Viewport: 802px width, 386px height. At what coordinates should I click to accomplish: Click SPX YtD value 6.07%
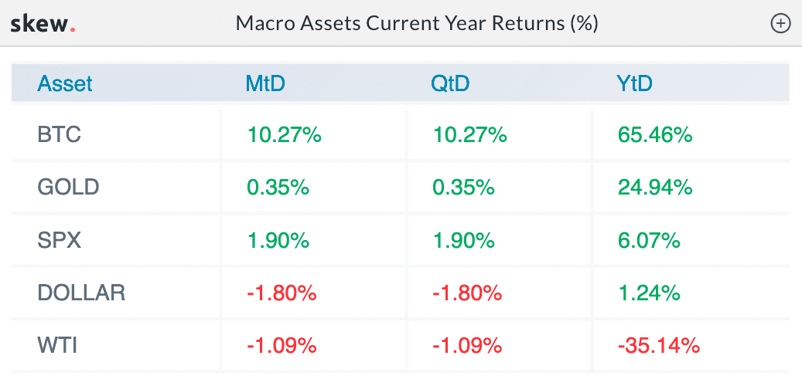click(x=649, y=240)
